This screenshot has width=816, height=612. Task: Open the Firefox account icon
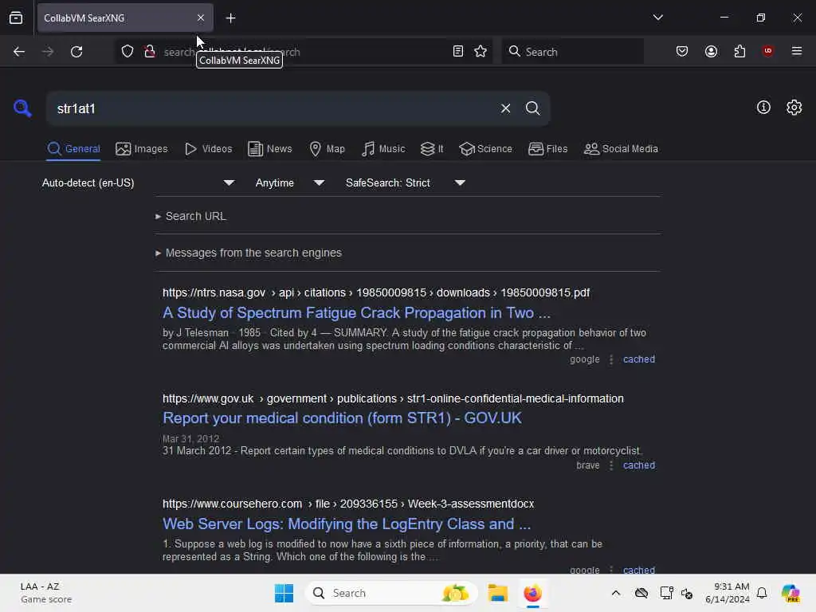coord(711,51)
